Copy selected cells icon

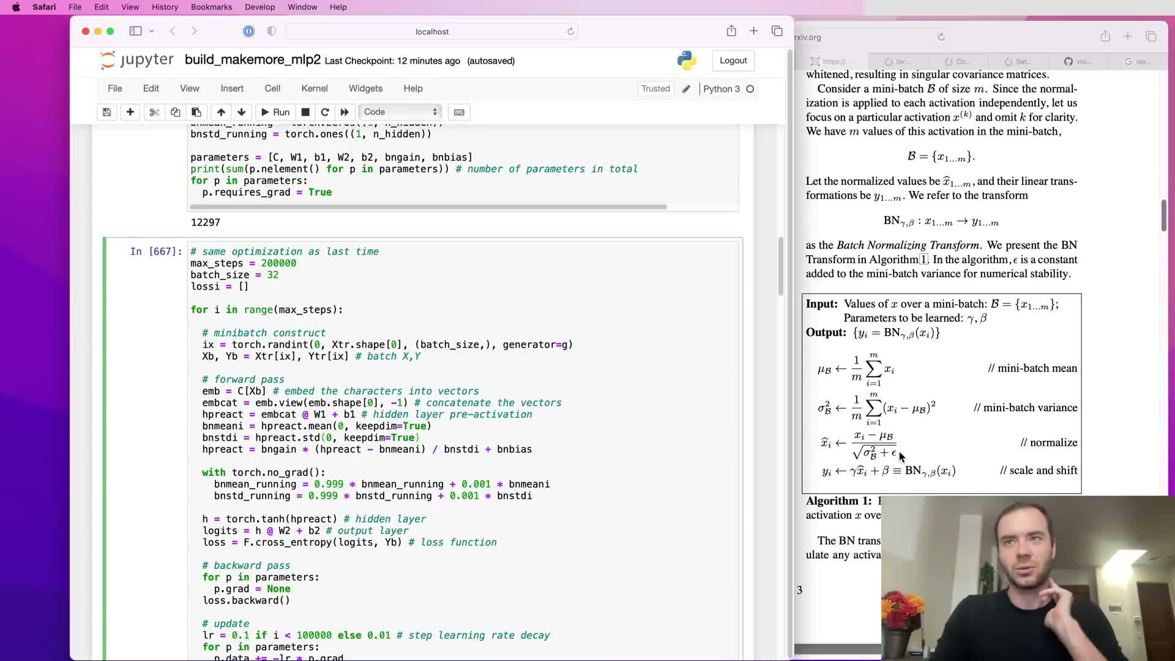pos(175,112)
